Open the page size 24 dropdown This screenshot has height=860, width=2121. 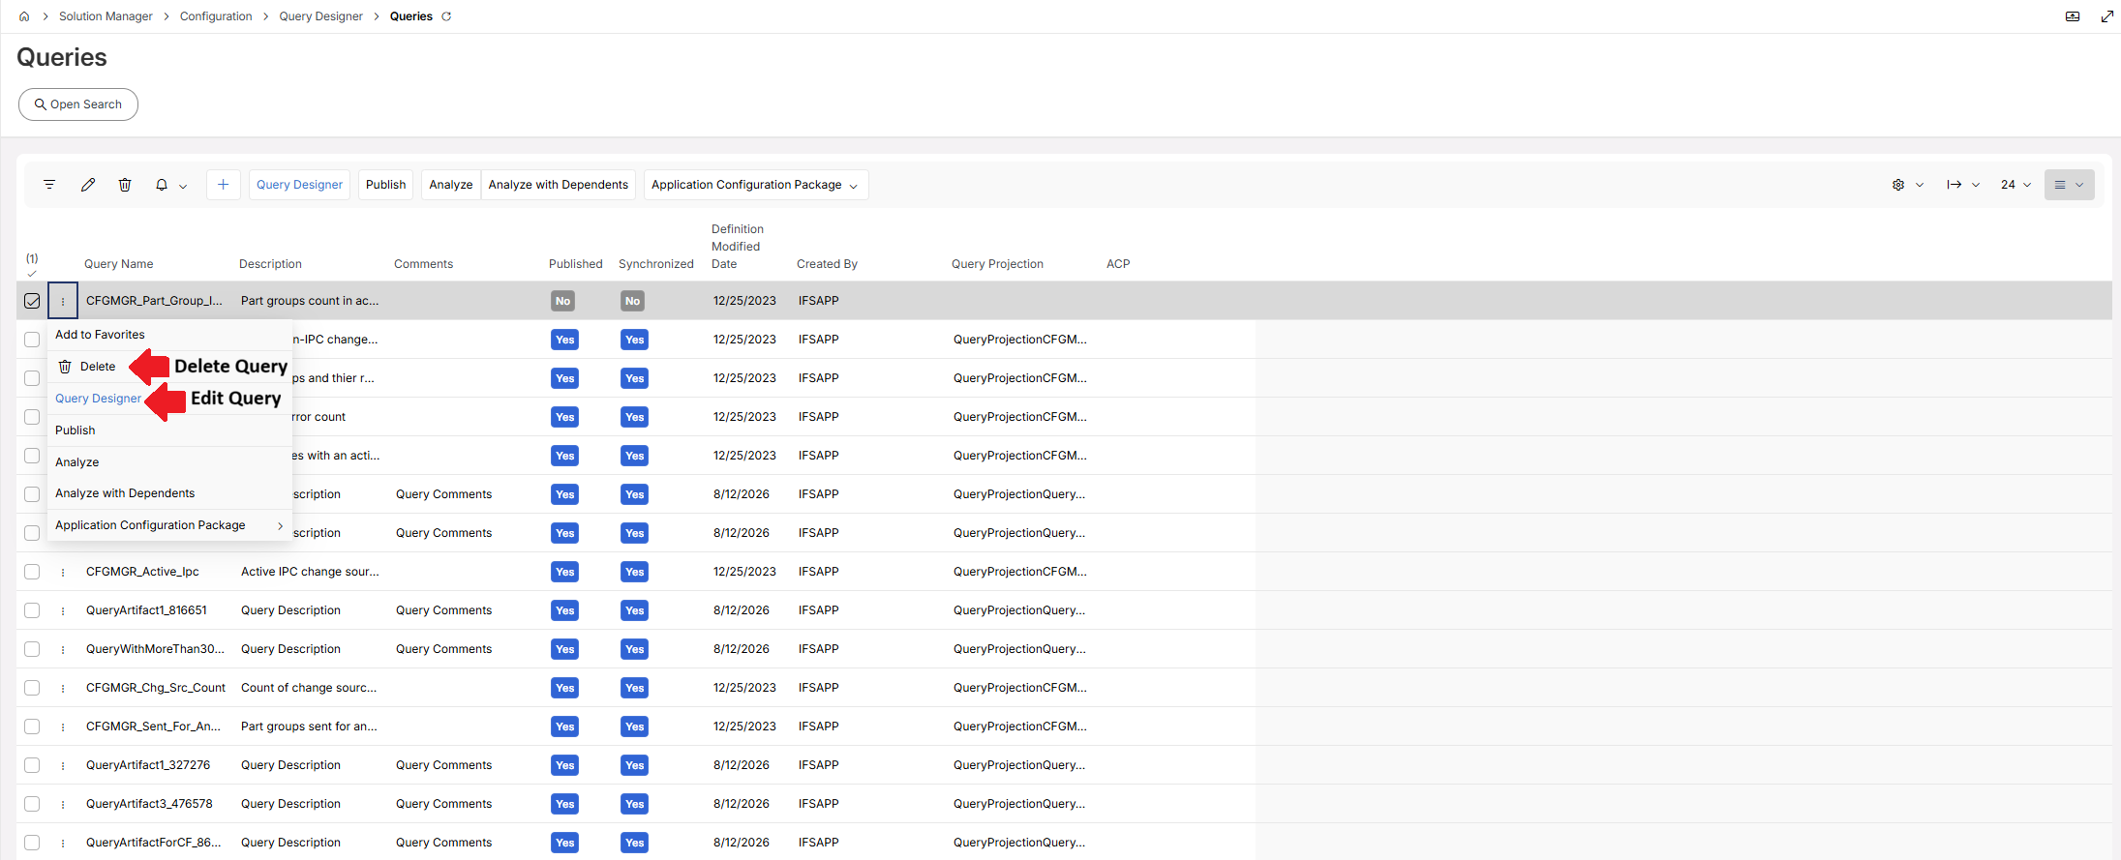pyautogui.click(x=2015, y=185)
